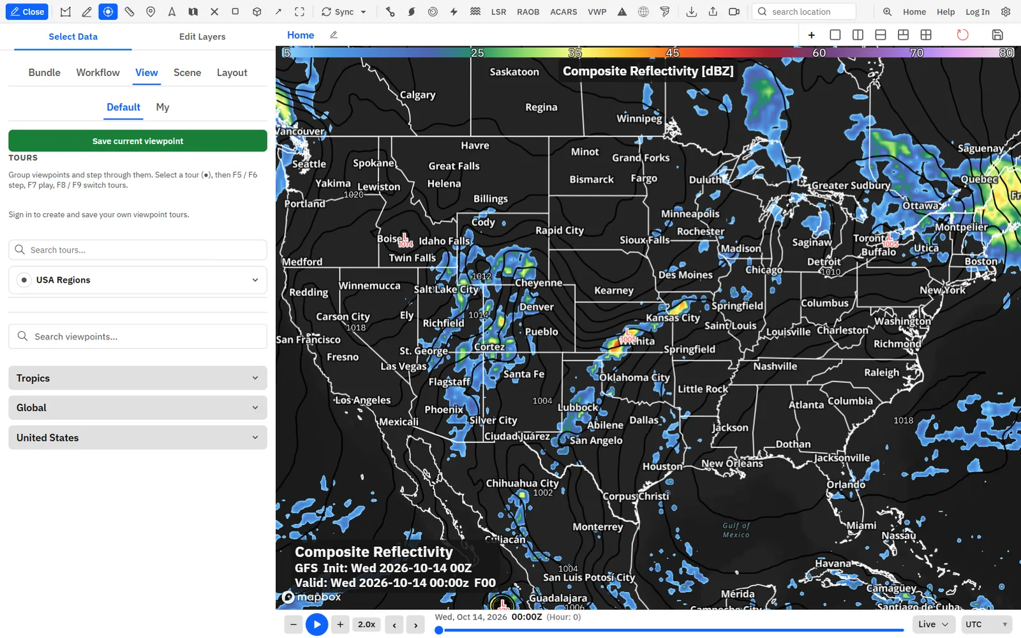Click the download icon
Viewport: 1021px width, 638px height.
pyautogui.click(x=691, y=11)
